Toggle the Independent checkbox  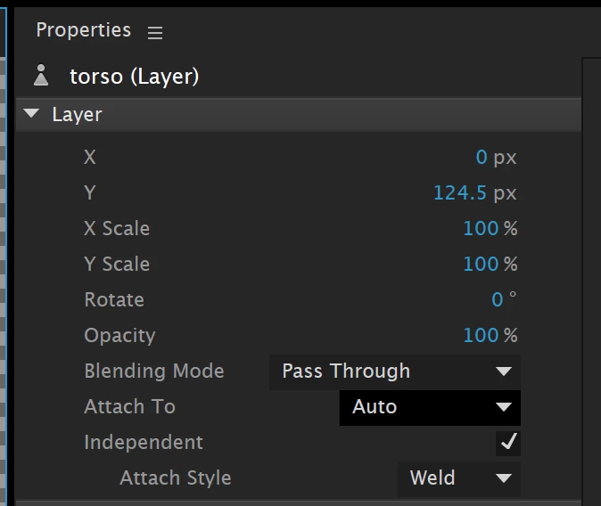point(509,442)
